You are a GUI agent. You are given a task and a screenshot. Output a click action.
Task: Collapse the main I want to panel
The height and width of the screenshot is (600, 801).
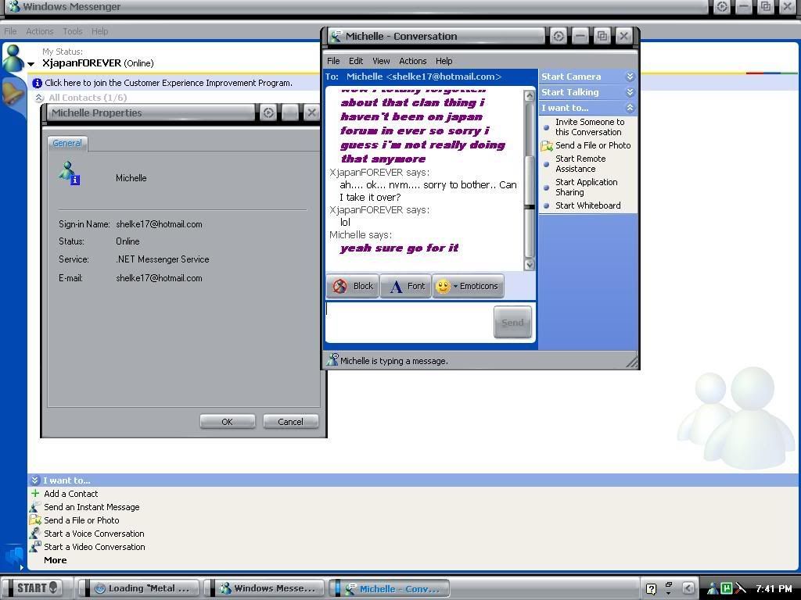(x=34, y=480)
